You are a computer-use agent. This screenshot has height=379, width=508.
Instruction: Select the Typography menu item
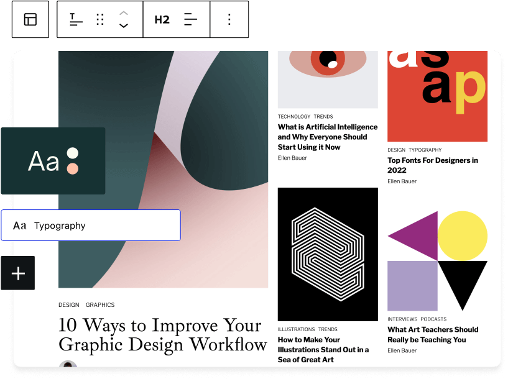coord(90,226)
